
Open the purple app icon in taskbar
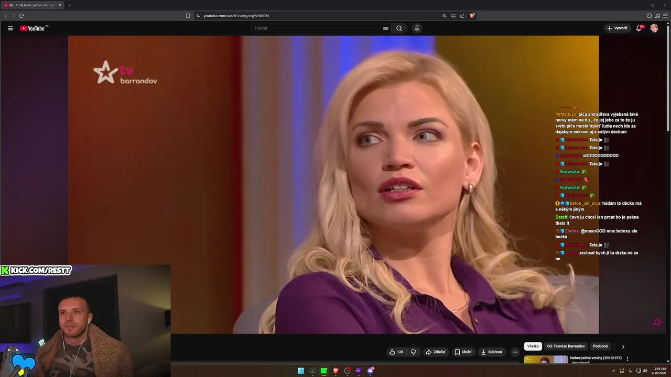pos(359,371)
